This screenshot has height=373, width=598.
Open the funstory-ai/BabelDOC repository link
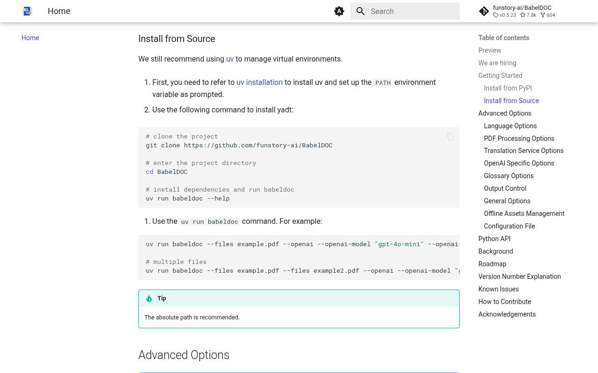(x=522, y=8)
